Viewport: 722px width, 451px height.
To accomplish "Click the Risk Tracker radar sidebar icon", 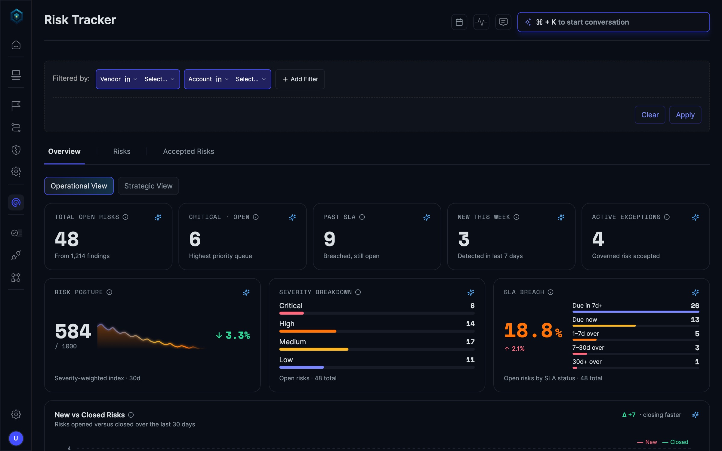I will pyautogui.click(x=16, y=202).
